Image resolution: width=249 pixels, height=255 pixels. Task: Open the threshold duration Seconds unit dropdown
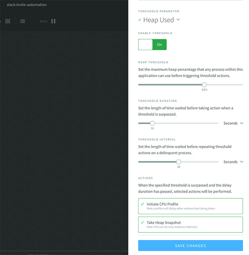233,123
